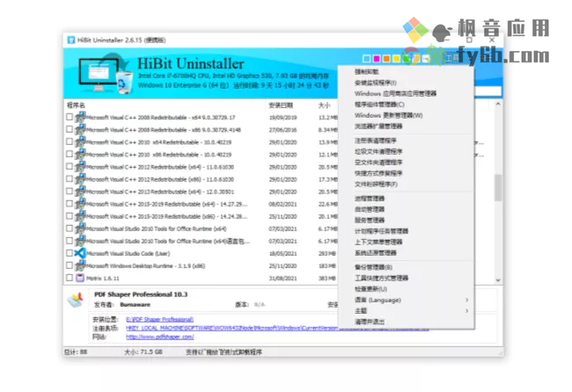Click icon of Windows Desktop Runtime 3.1.9 (x86) entry
Viewport: 572px width, 392px height.
pos(80,265)
